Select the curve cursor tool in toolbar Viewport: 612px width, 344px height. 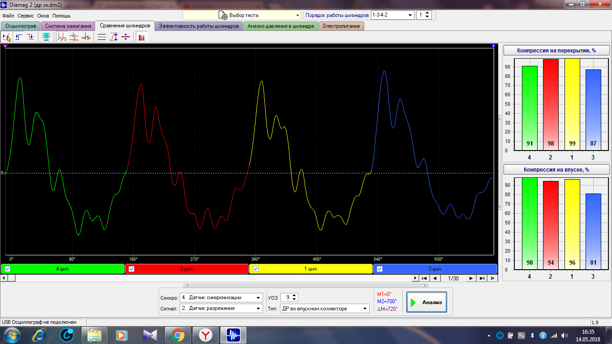(7, 38)
